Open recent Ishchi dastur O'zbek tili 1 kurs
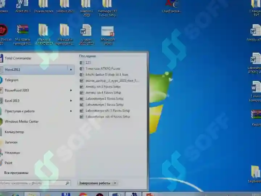261x196 pixels. click(x=104, y=75)
